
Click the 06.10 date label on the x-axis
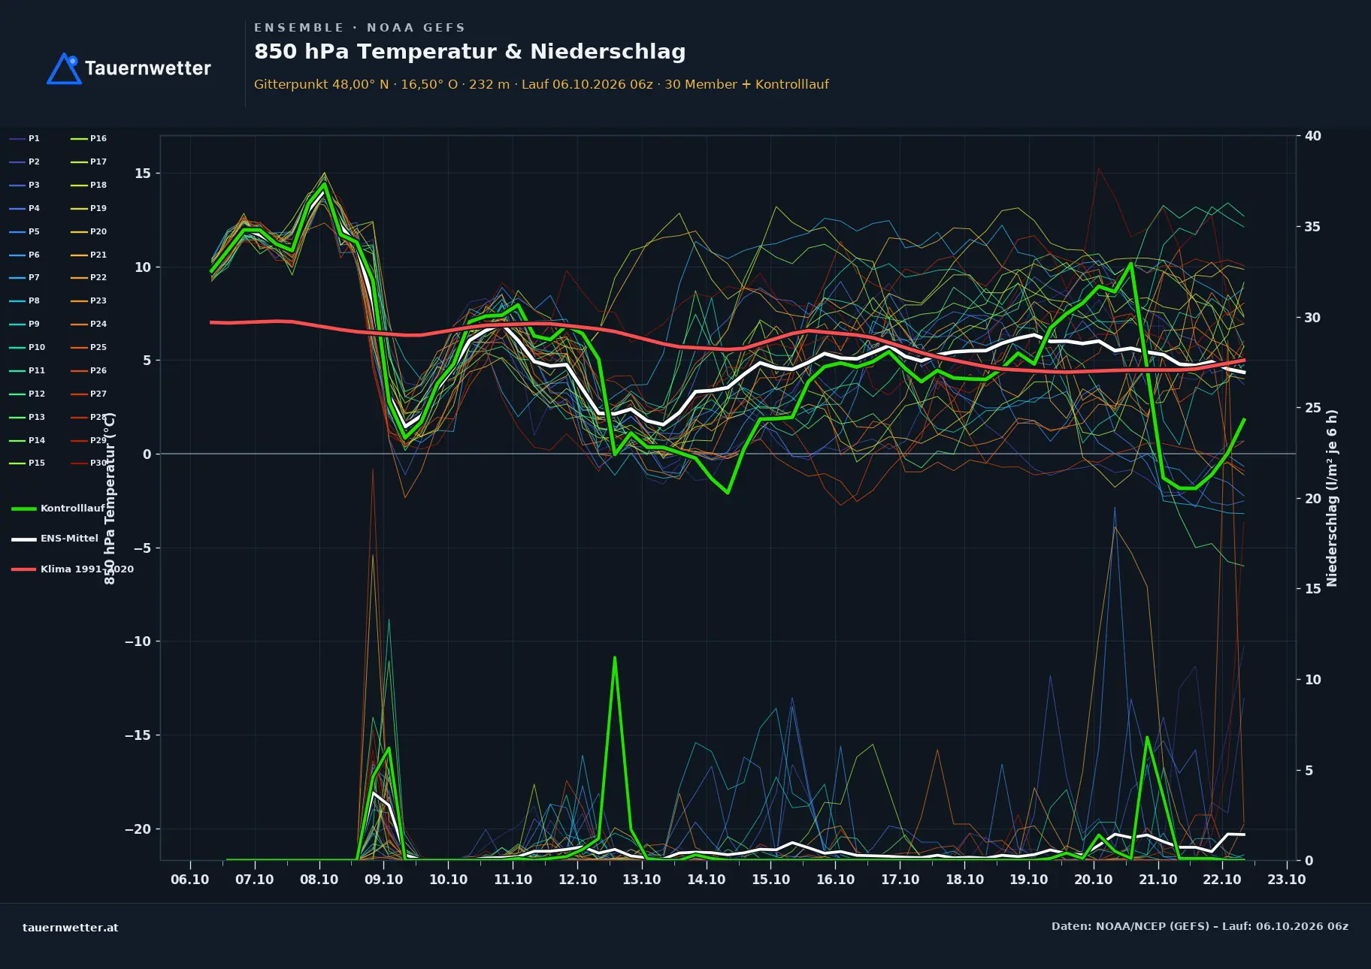190,880
